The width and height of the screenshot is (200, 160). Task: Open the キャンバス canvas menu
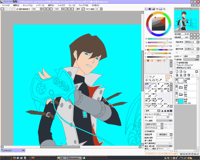[x=28, y=5]
